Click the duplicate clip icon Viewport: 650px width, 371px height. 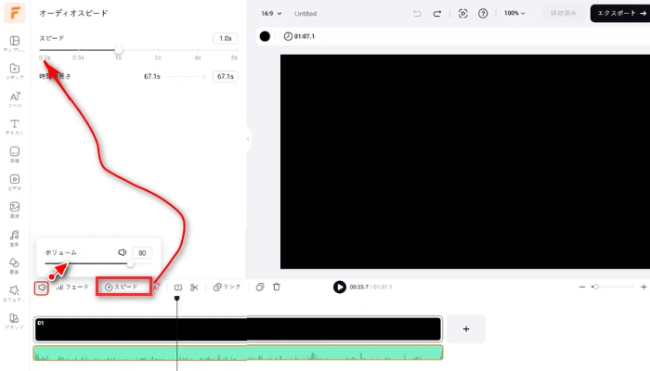(x=260, y=287)
